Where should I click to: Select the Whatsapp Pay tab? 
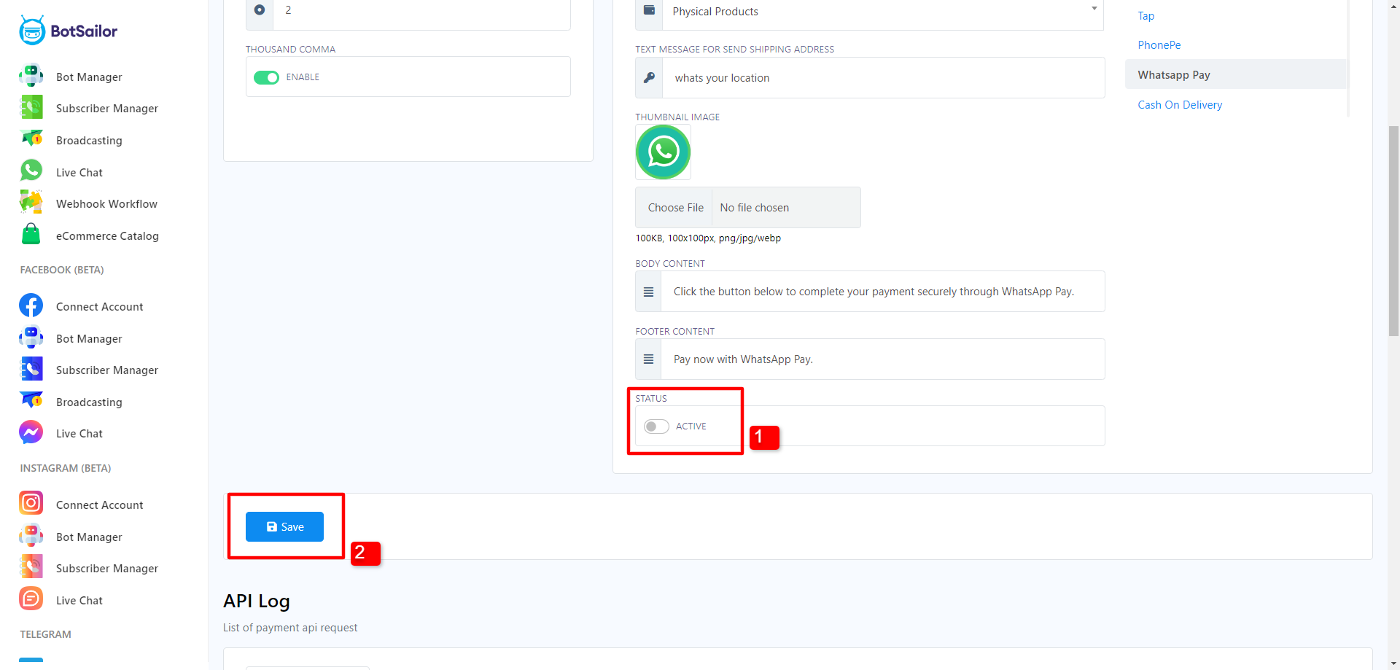(1173, 75)
